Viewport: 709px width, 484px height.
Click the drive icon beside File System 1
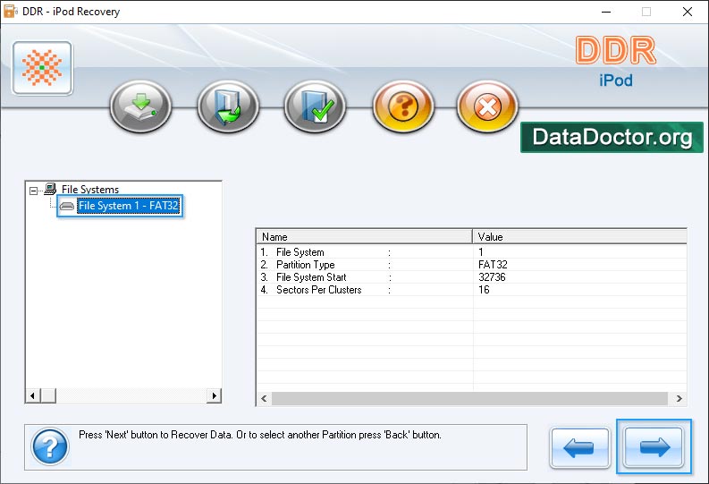click(x=67, y=207)
